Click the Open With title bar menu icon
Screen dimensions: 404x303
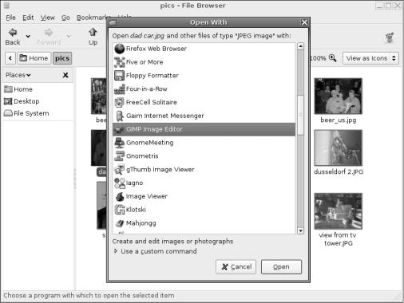pos(113,22)
